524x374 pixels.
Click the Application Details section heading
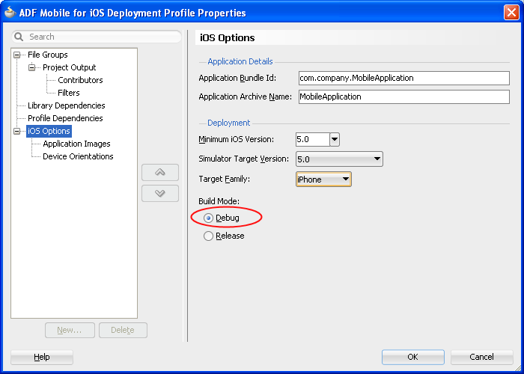click(x=240, y=61)
